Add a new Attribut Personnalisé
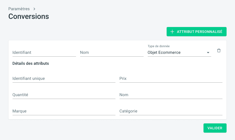 196,32
